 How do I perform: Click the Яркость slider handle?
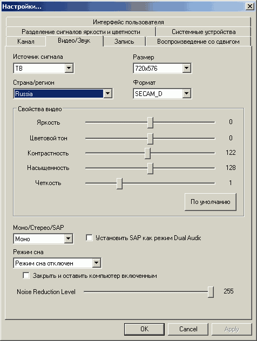click(150, 122)
